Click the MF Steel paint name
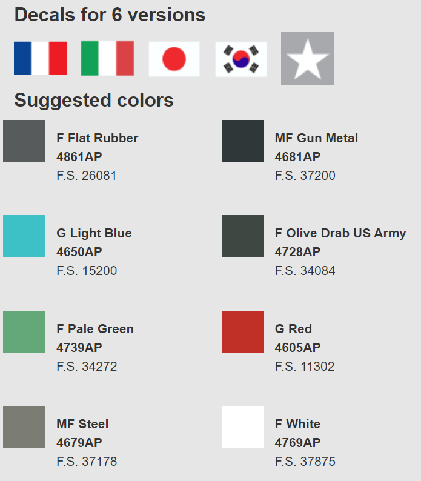This screenshot has height=481, width=421. pyautogui.click(x=82, y=424)
